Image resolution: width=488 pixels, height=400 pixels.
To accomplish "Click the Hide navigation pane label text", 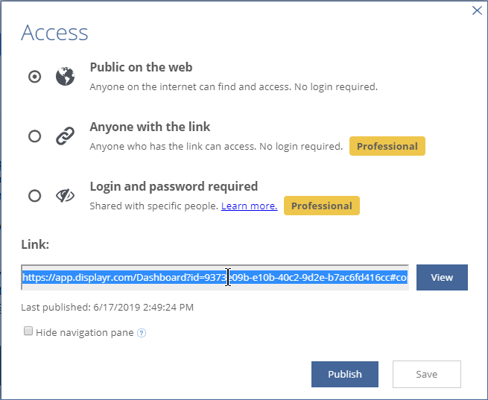I will 85,332.
